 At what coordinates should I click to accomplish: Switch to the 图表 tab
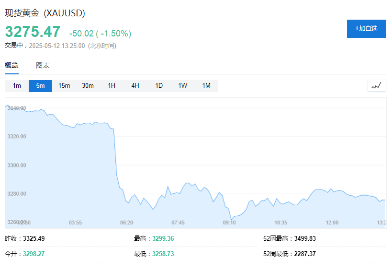coord(43,66)
